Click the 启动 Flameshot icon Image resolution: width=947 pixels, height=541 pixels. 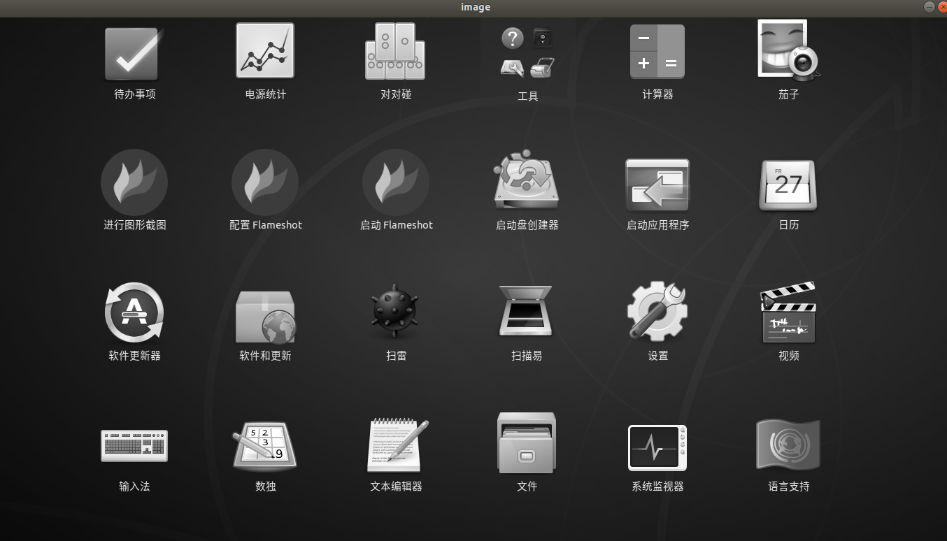pos(396,182)
